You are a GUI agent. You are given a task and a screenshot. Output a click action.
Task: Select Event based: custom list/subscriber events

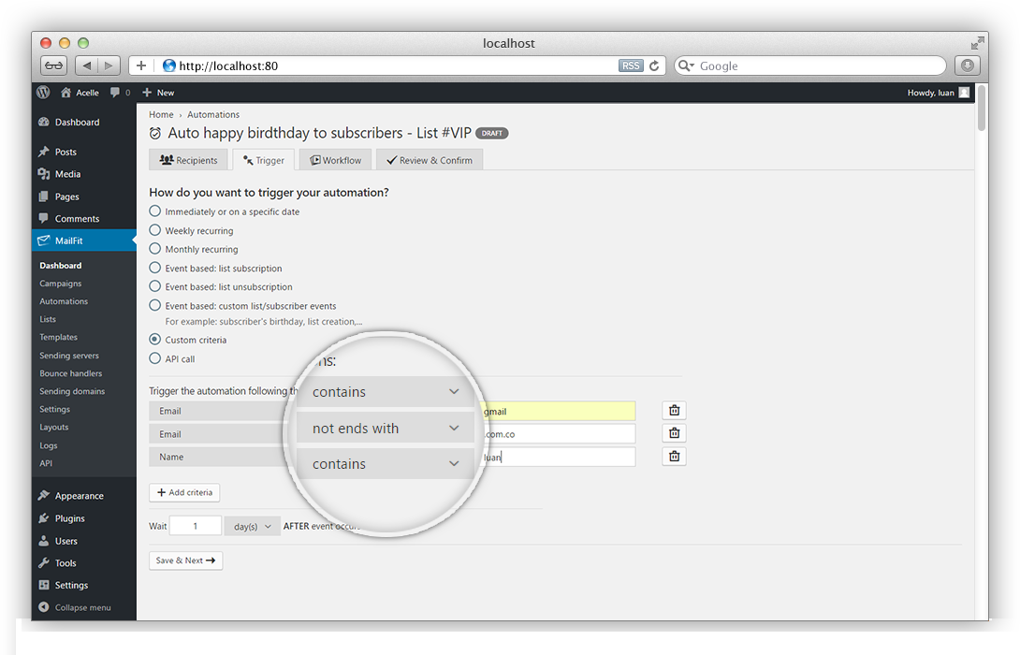point(154,305)
